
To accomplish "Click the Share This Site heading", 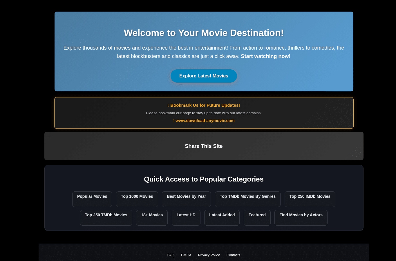I will 204,146.
